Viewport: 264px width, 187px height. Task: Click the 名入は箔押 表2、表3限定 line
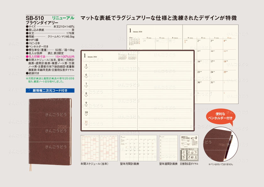tap(45, 53)
